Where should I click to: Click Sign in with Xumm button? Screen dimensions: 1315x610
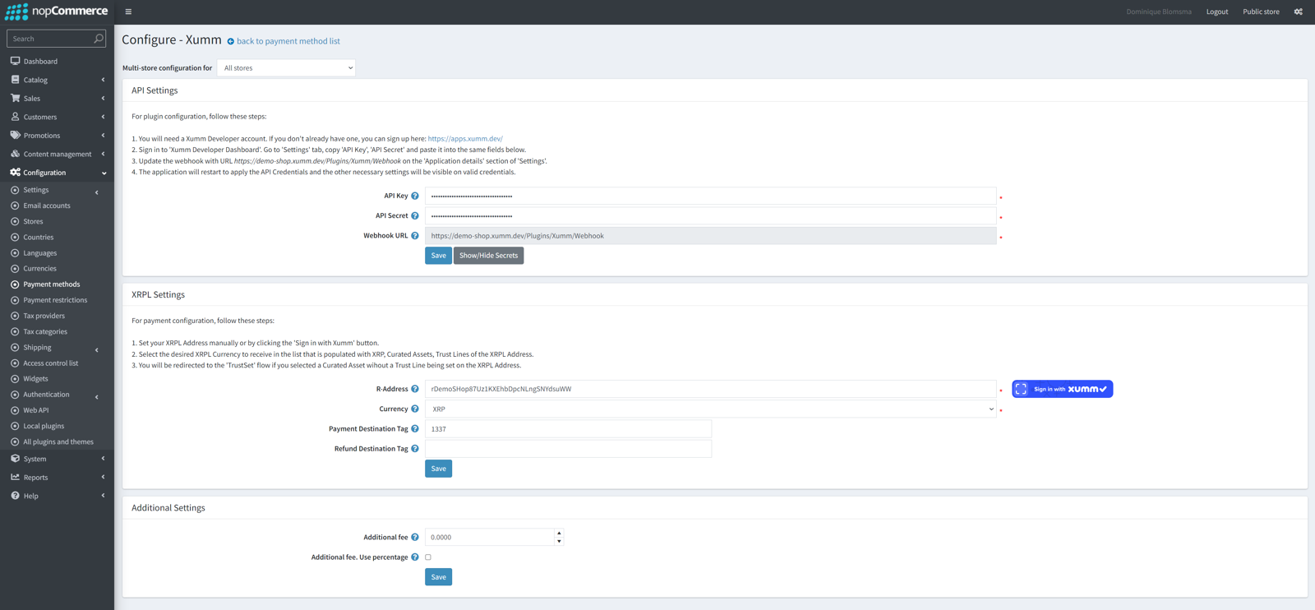(x=1062, y=389)
